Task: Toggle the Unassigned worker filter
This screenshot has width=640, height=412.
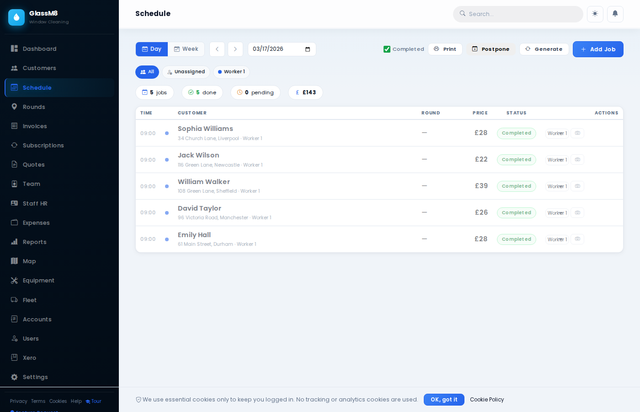Action: (186, 72)
